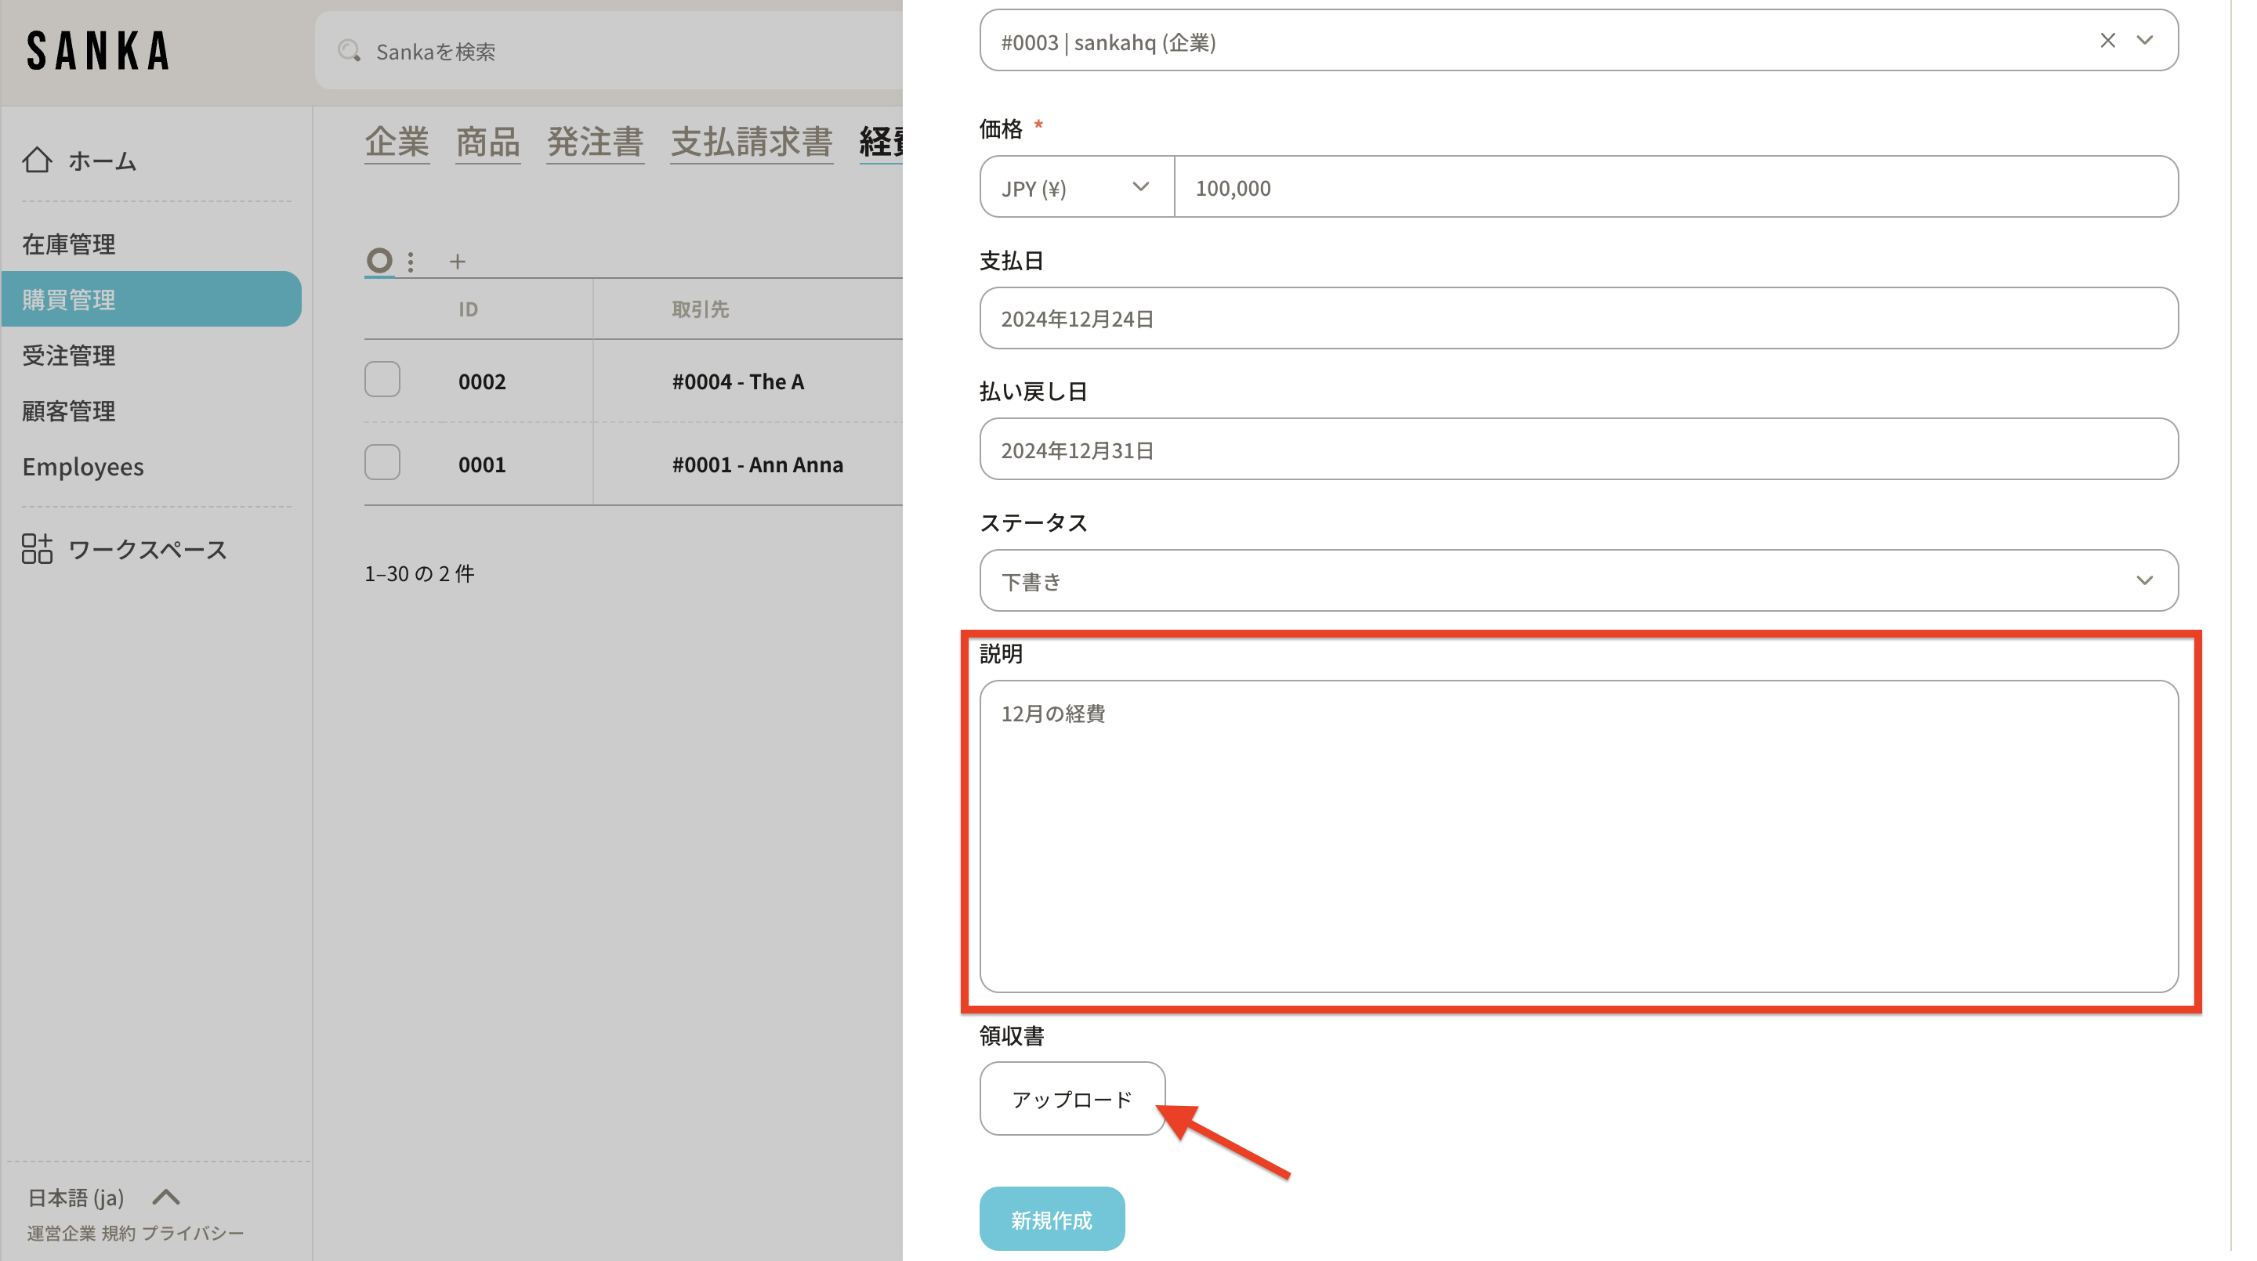Check the row 0001 checkbox
2257x1261 pixels.
click(382, 462)
